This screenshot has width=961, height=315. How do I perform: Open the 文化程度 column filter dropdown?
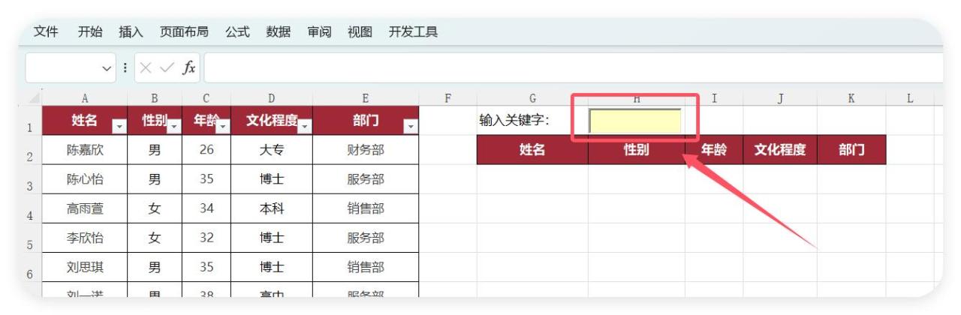coord(304,127)
